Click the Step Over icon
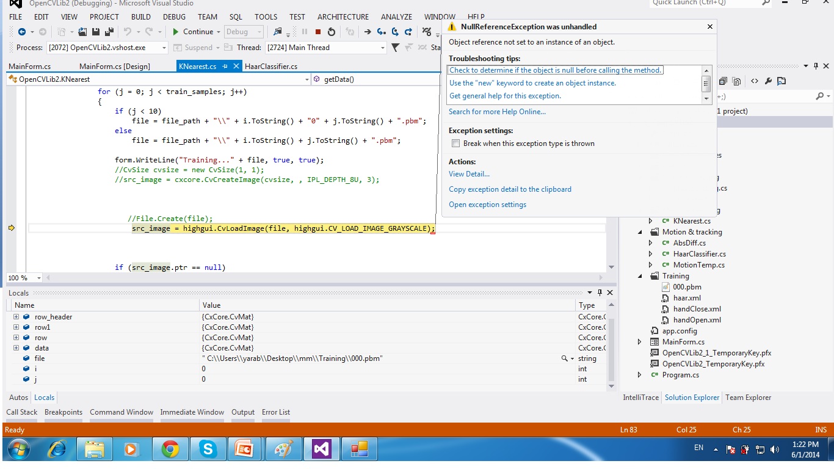Screen dimensions: 834x469 395,32
